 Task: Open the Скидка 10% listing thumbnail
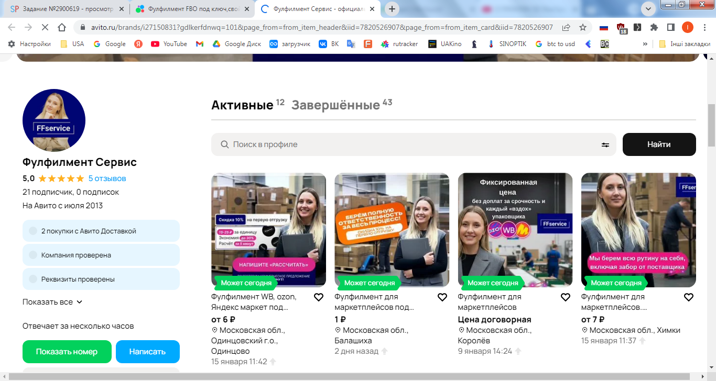[x=268, y=230]
